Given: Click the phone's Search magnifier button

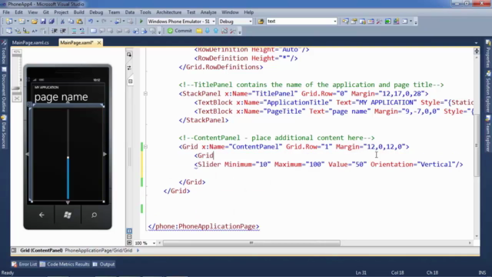Looking at the screenshot, I should coord(94,215).
